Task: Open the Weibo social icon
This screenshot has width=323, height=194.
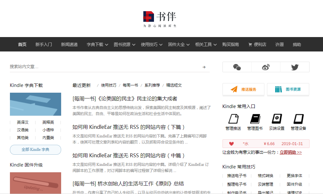Action: click(266, 67)
